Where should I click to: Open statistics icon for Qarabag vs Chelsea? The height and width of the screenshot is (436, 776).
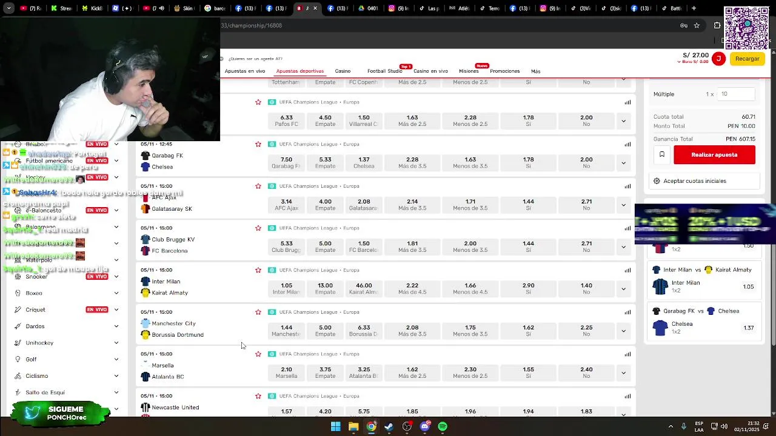tap(627, 144)
